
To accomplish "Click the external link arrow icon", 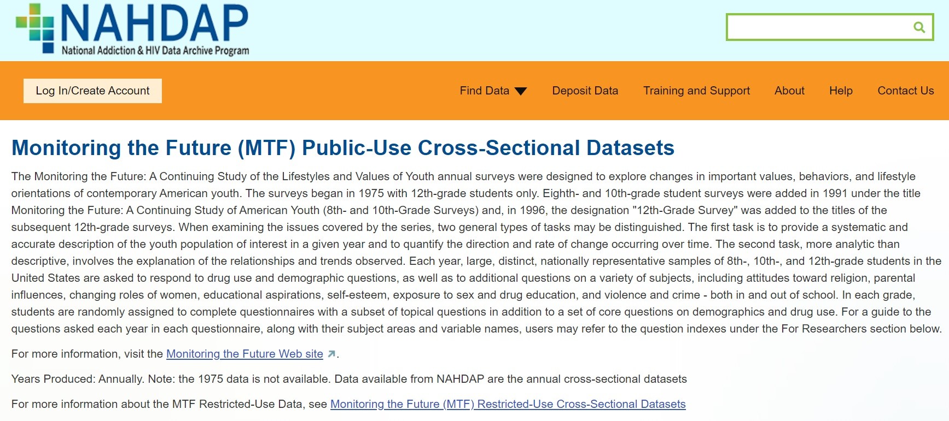I will 331,354.
